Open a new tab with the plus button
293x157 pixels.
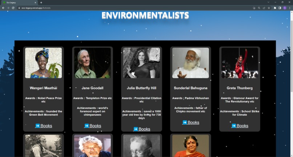(x=41, y=3)
